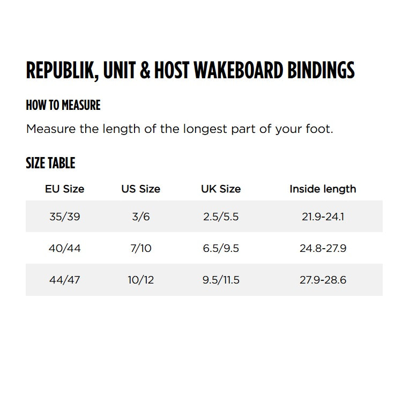Click the 24.8-27.9 inside length cell
This screenshot has height=402, width=402.
click(323, 248)
